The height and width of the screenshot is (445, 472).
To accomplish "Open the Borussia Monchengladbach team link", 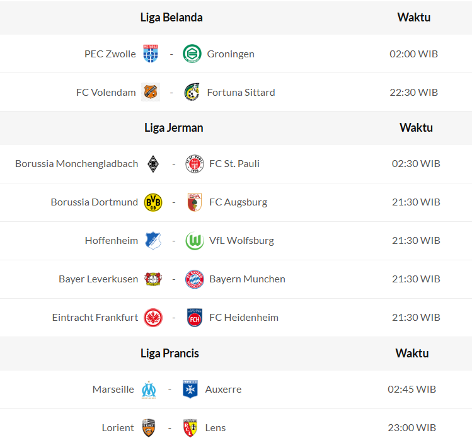I will pos(77,164).
